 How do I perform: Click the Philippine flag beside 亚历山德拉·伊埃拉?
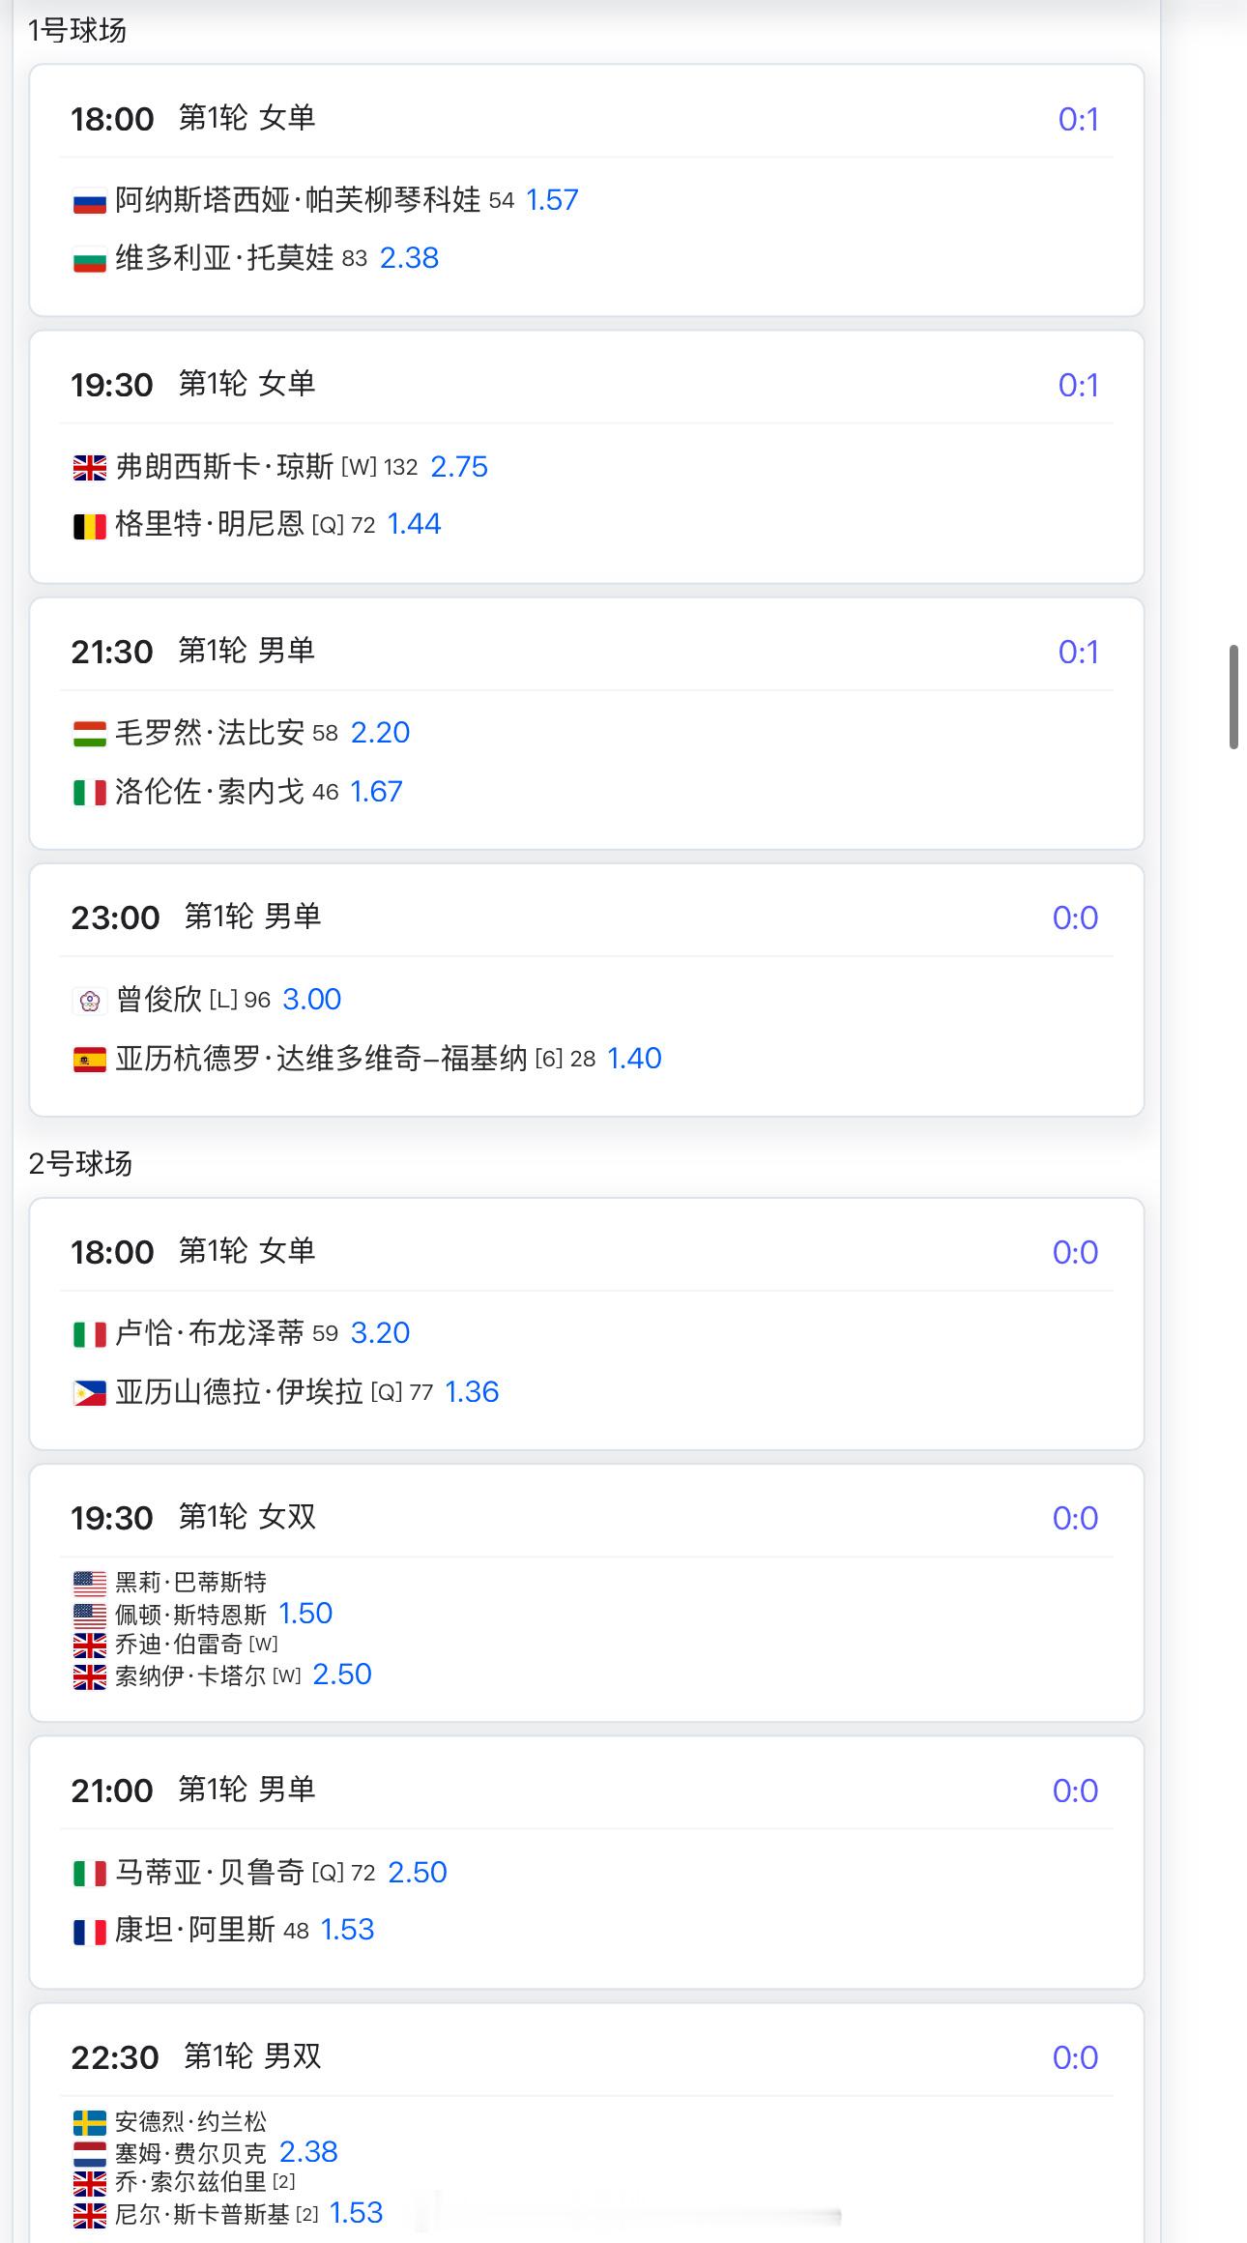90,1394
